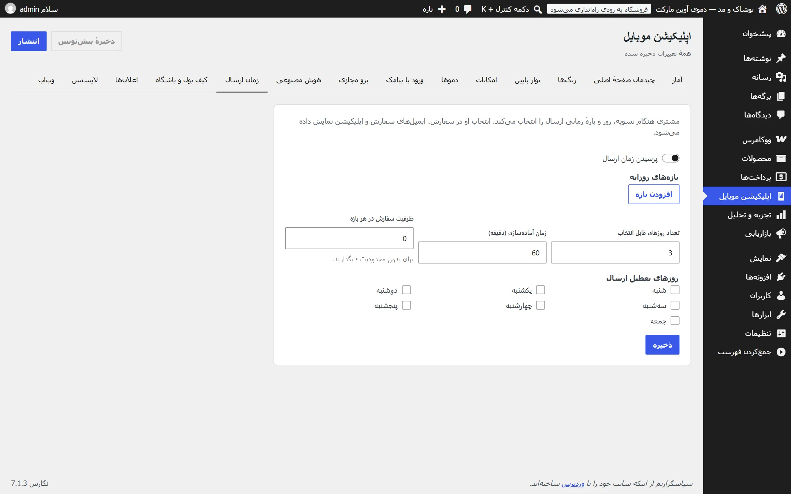This screenshot has width=791, height=494.
Task: Click the رسانه media icon
Action: pos(781,77)
